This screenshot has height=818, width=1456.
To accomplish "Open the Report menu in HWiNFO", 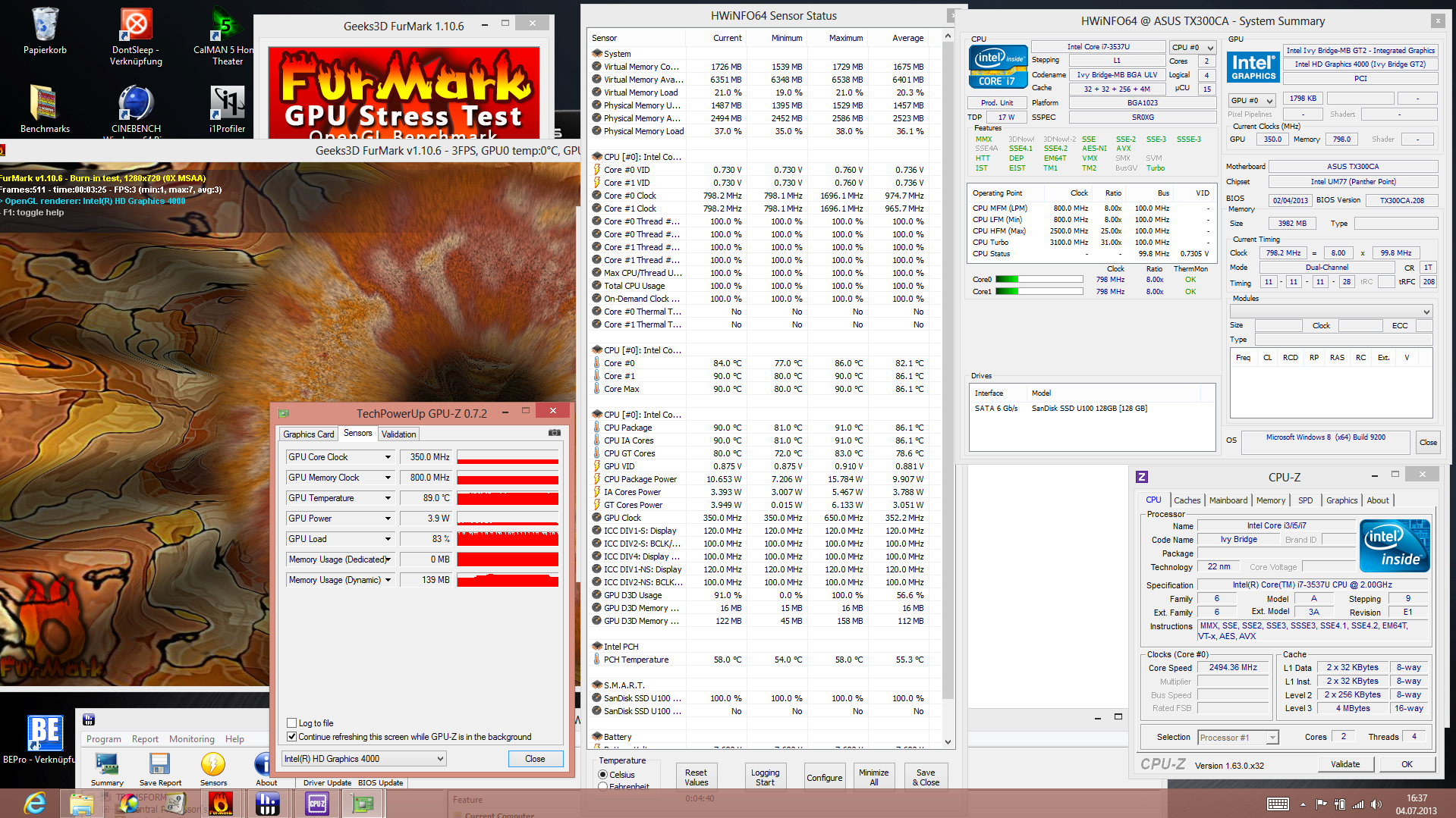I will point(145,739).
